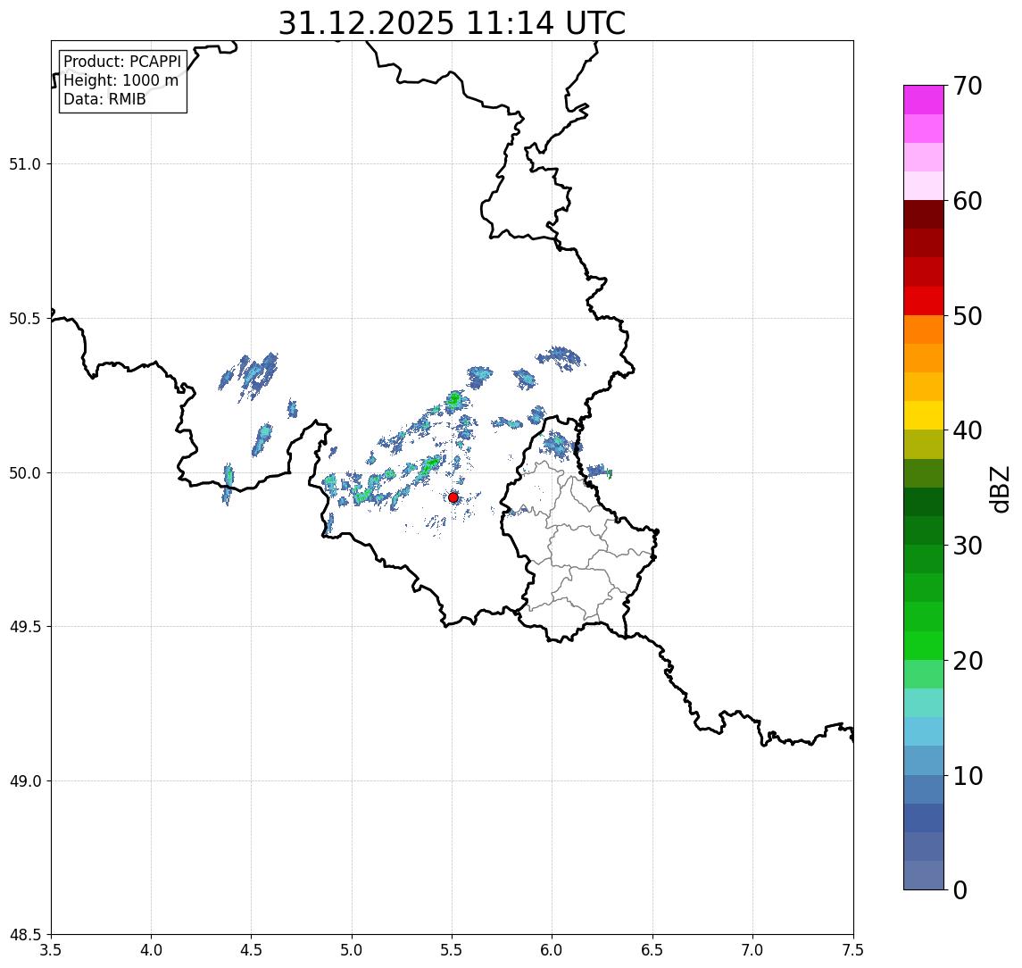Click the bright green colorbar segment at 20
The height and width of the screenshot is (968, 1022).
pyautogui.click(x=924, y=646)
